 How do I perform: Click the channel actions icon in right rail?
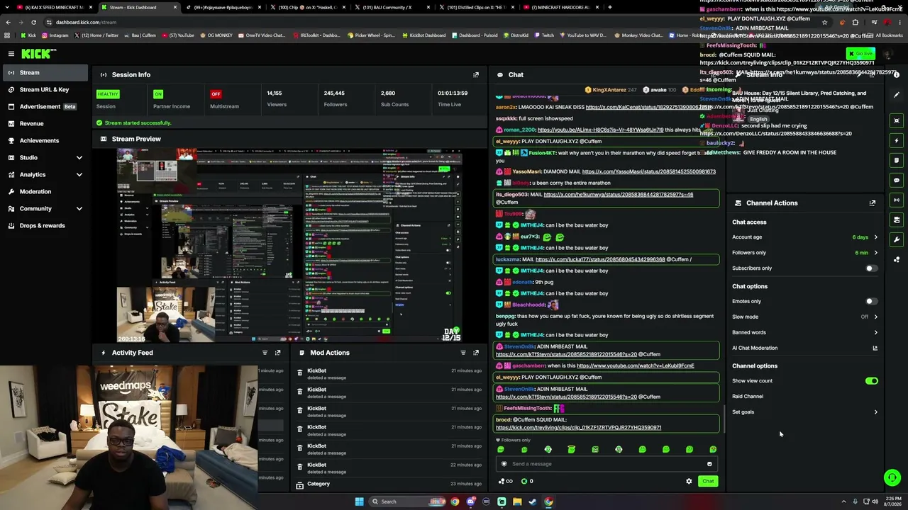point(897,220)
